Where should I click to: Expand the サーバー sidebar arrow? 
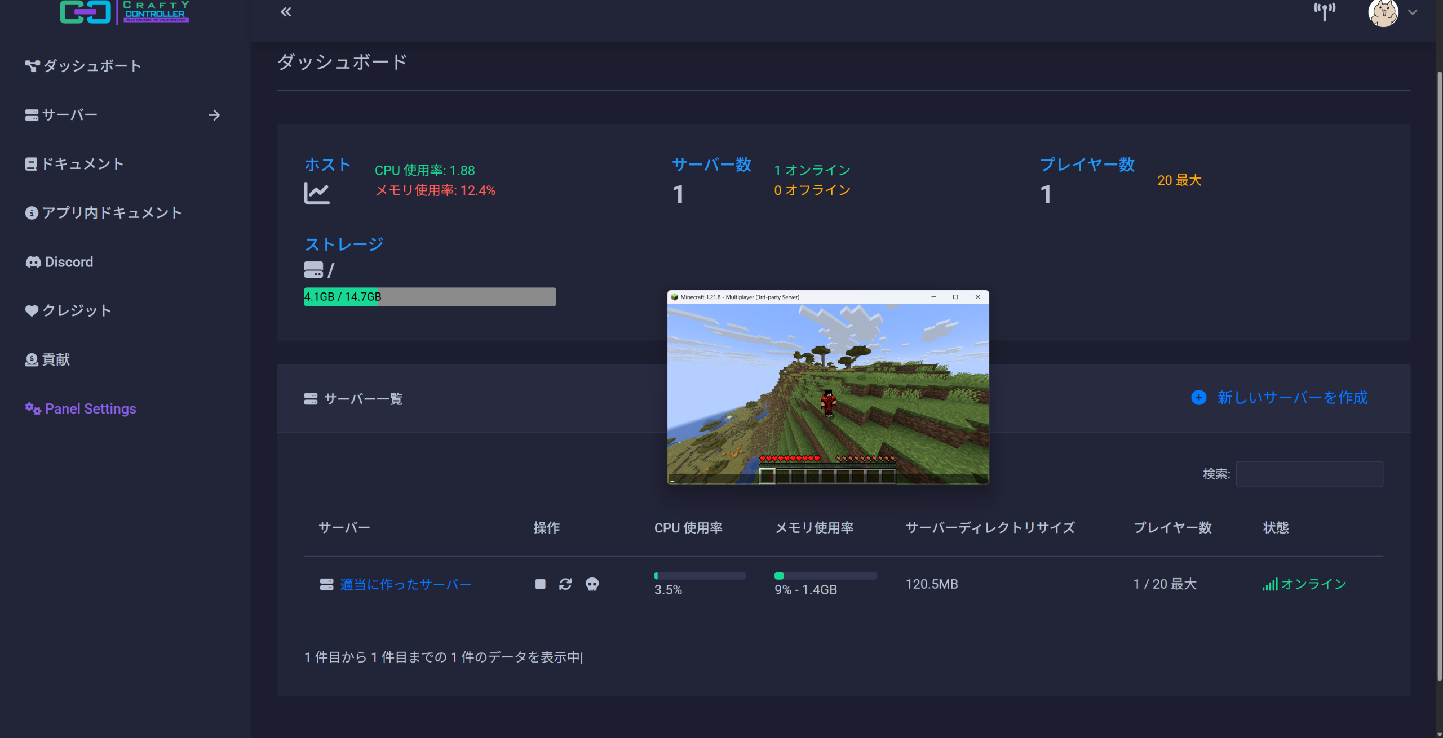pyautogui.click(x=214, y=115)
